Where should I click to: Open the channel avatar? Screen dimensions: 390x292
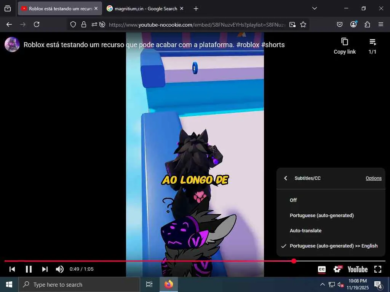tap(12, 44)
